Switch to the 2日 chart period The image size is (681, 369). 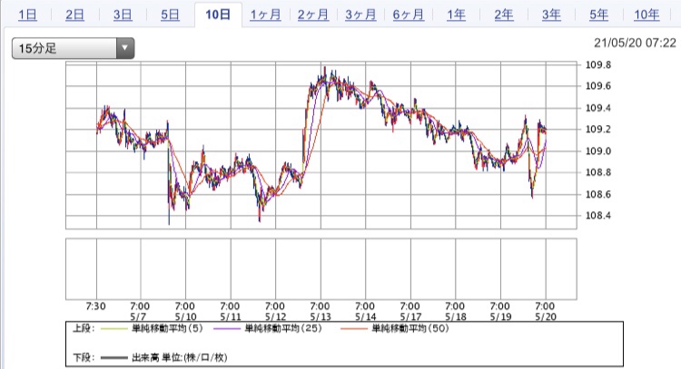click(x=74, y=15)
